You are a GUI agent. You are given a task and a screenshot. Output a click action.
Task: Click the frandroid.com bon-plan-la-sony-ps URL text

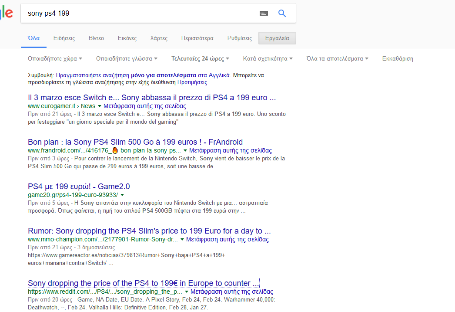click(x=104, y=150)
